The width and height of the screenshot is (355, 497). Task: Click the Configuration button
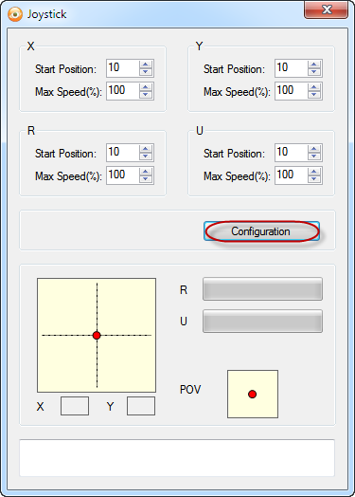(261, 231)
